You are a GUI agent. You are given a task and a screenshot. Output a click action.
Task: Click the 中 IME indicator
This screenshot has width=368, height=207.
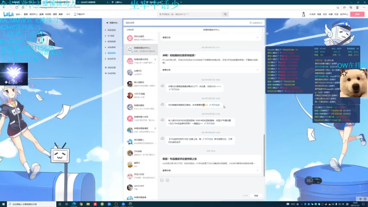tap(361, 199)
